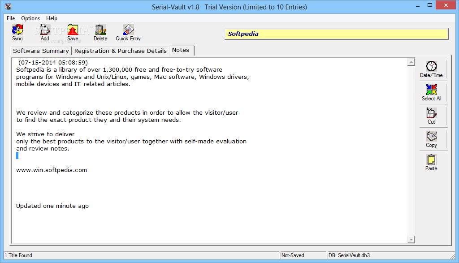Viewport: 459px width, 263px height.
Task: Copy the selected notes text
Action: [431, 139]
